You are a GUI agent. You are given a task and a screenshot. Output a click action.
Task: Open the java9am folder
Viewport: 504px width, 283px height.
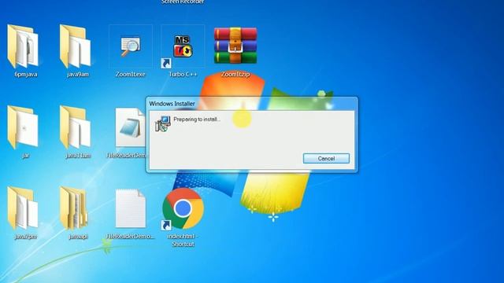76,46
